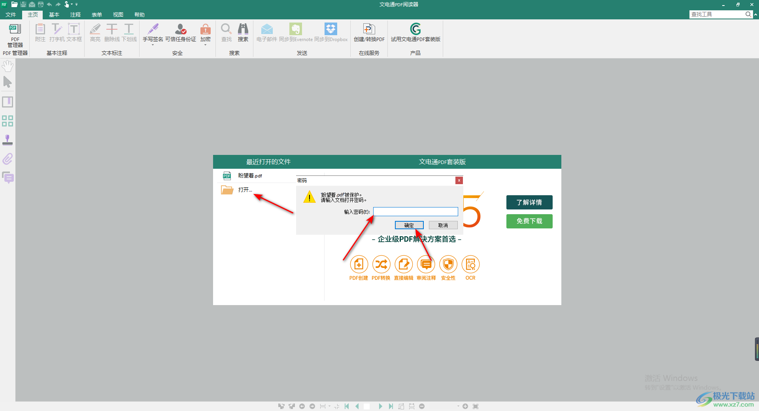Close the 密码 dialog with the red X
The height and width of the screenshot is (411, 759).
[459, 180]
